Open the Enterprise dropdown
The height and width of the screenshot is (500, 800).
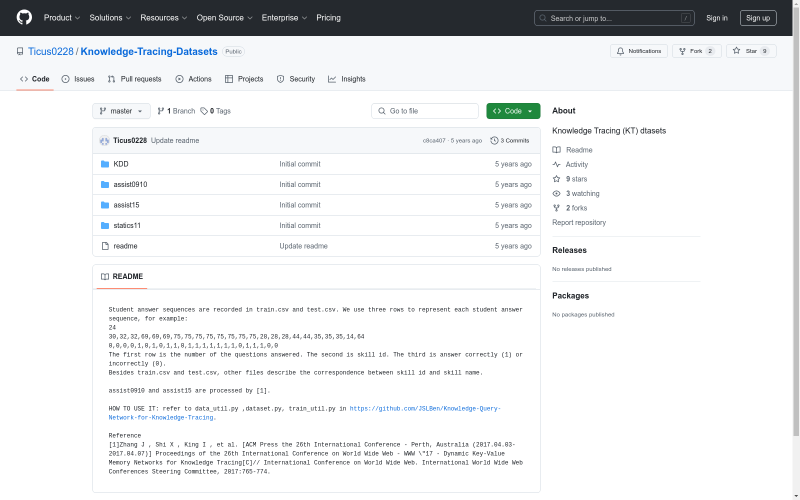284,17
